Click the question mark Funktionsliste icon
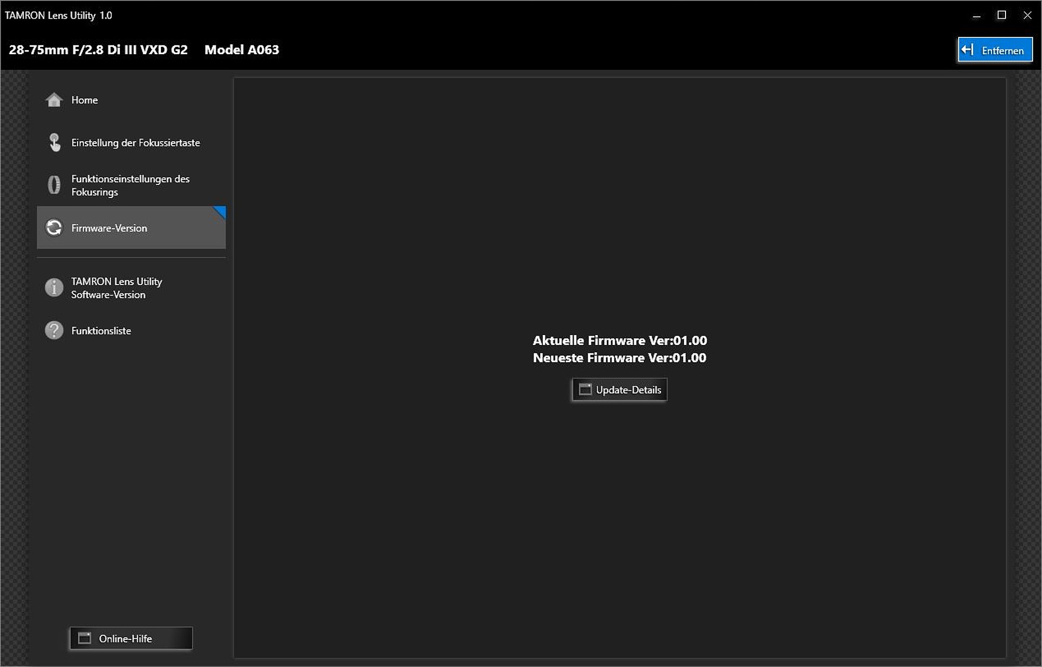Viewport: 1042px width, 667px height. pos(54,330)
